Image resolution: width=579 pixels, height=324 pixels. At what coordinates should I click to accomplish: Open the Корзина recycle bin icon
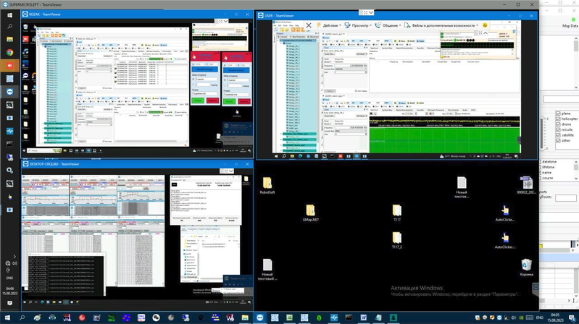527,265
